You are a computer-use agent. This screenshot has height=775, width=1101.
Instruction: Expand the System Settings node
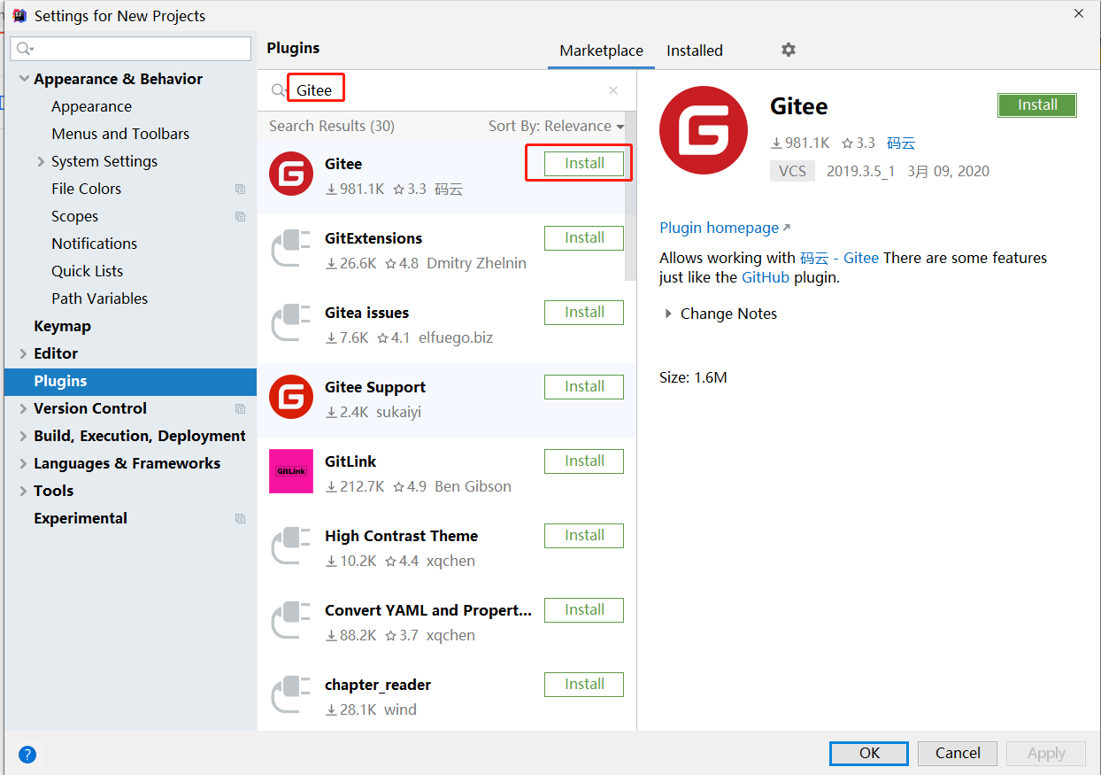41,161
